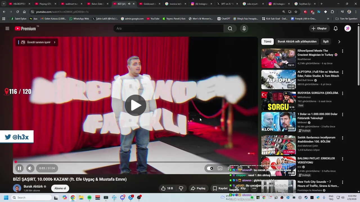Toggle subtitles in the player
Viewport: 360px width, 202px height.
[x=220, y=168]
